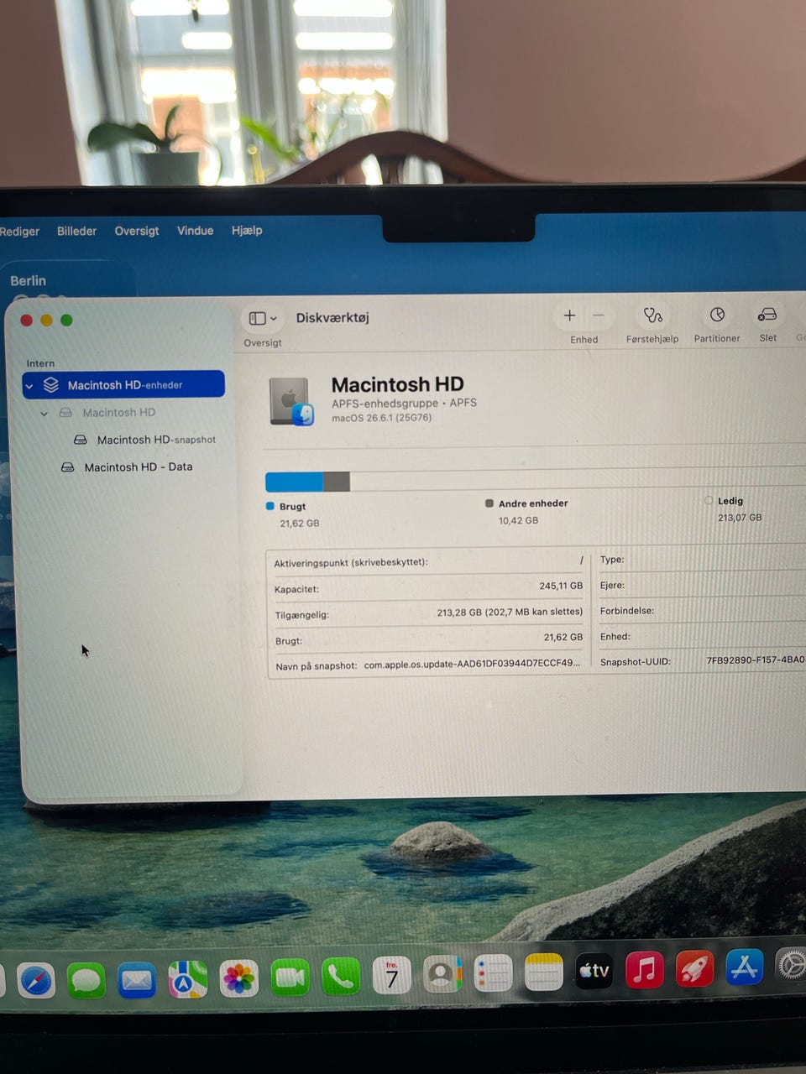Open FaceTime from the Dock

pos(290,978)
